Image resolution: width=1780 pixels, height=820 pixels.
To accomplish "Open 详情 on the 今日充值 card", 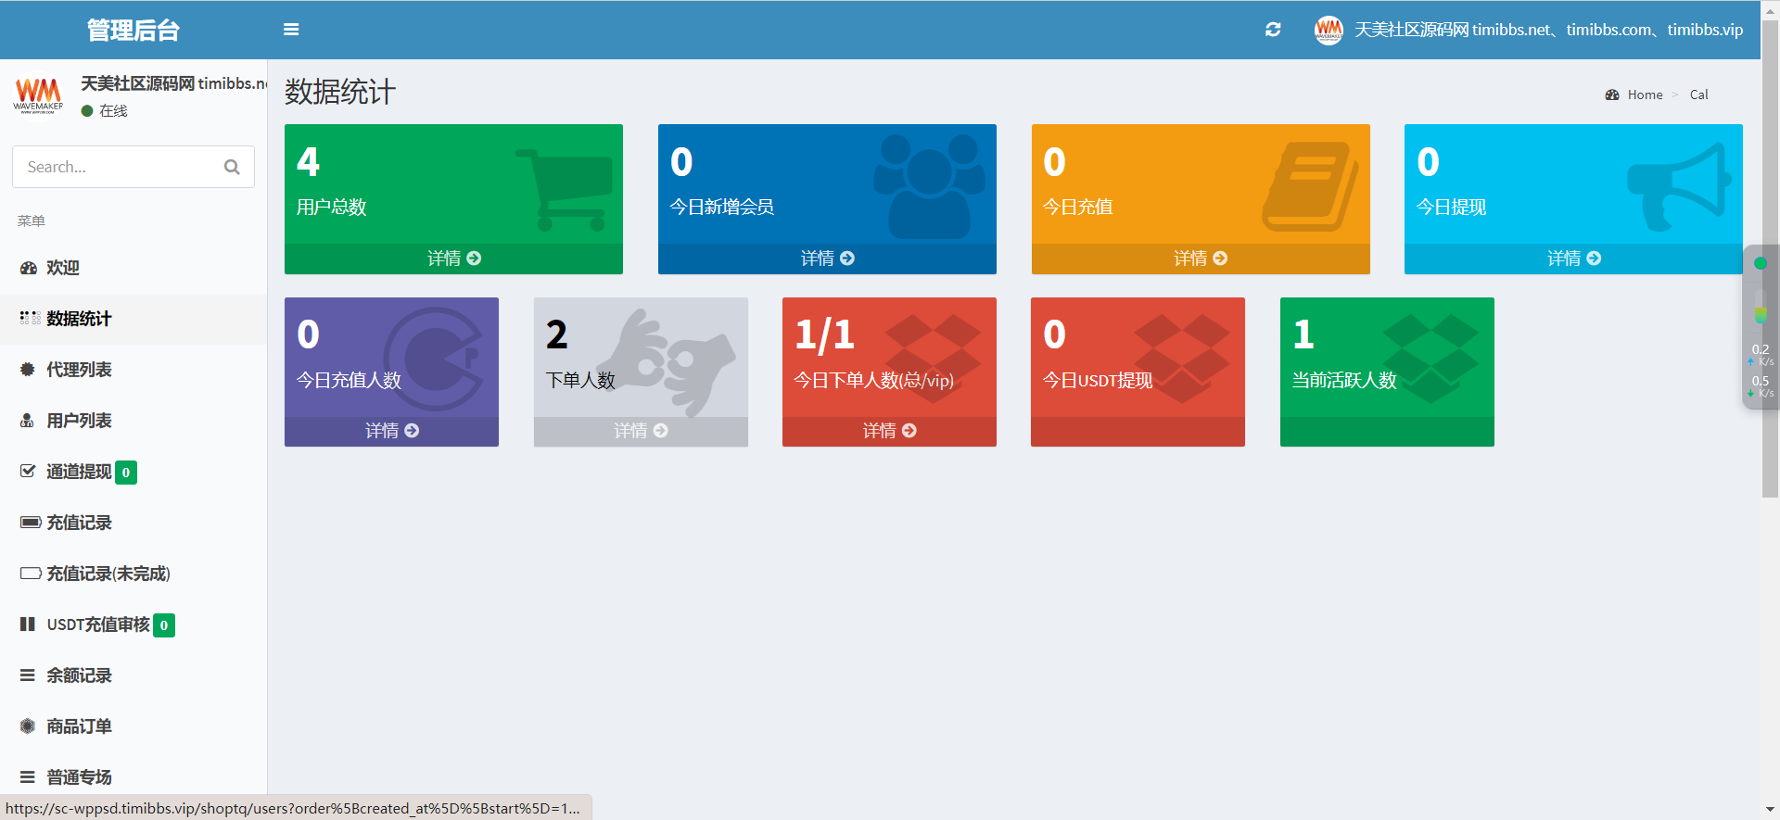I will (1201, 259).
